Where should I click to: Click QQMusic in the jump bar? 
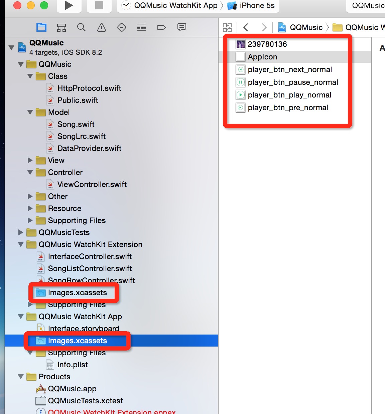coord(300,27)
